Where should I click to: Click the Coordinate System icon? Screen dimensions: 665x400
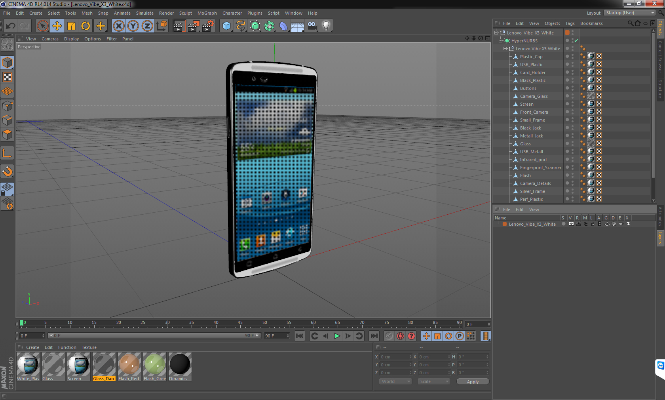click(161, 26)
